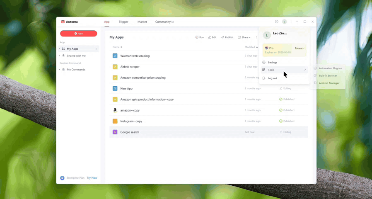The width and height of the screenshot is (372, 199).
Task: Expand the My Apps tree arrow
Action: (x=59, y=49)
